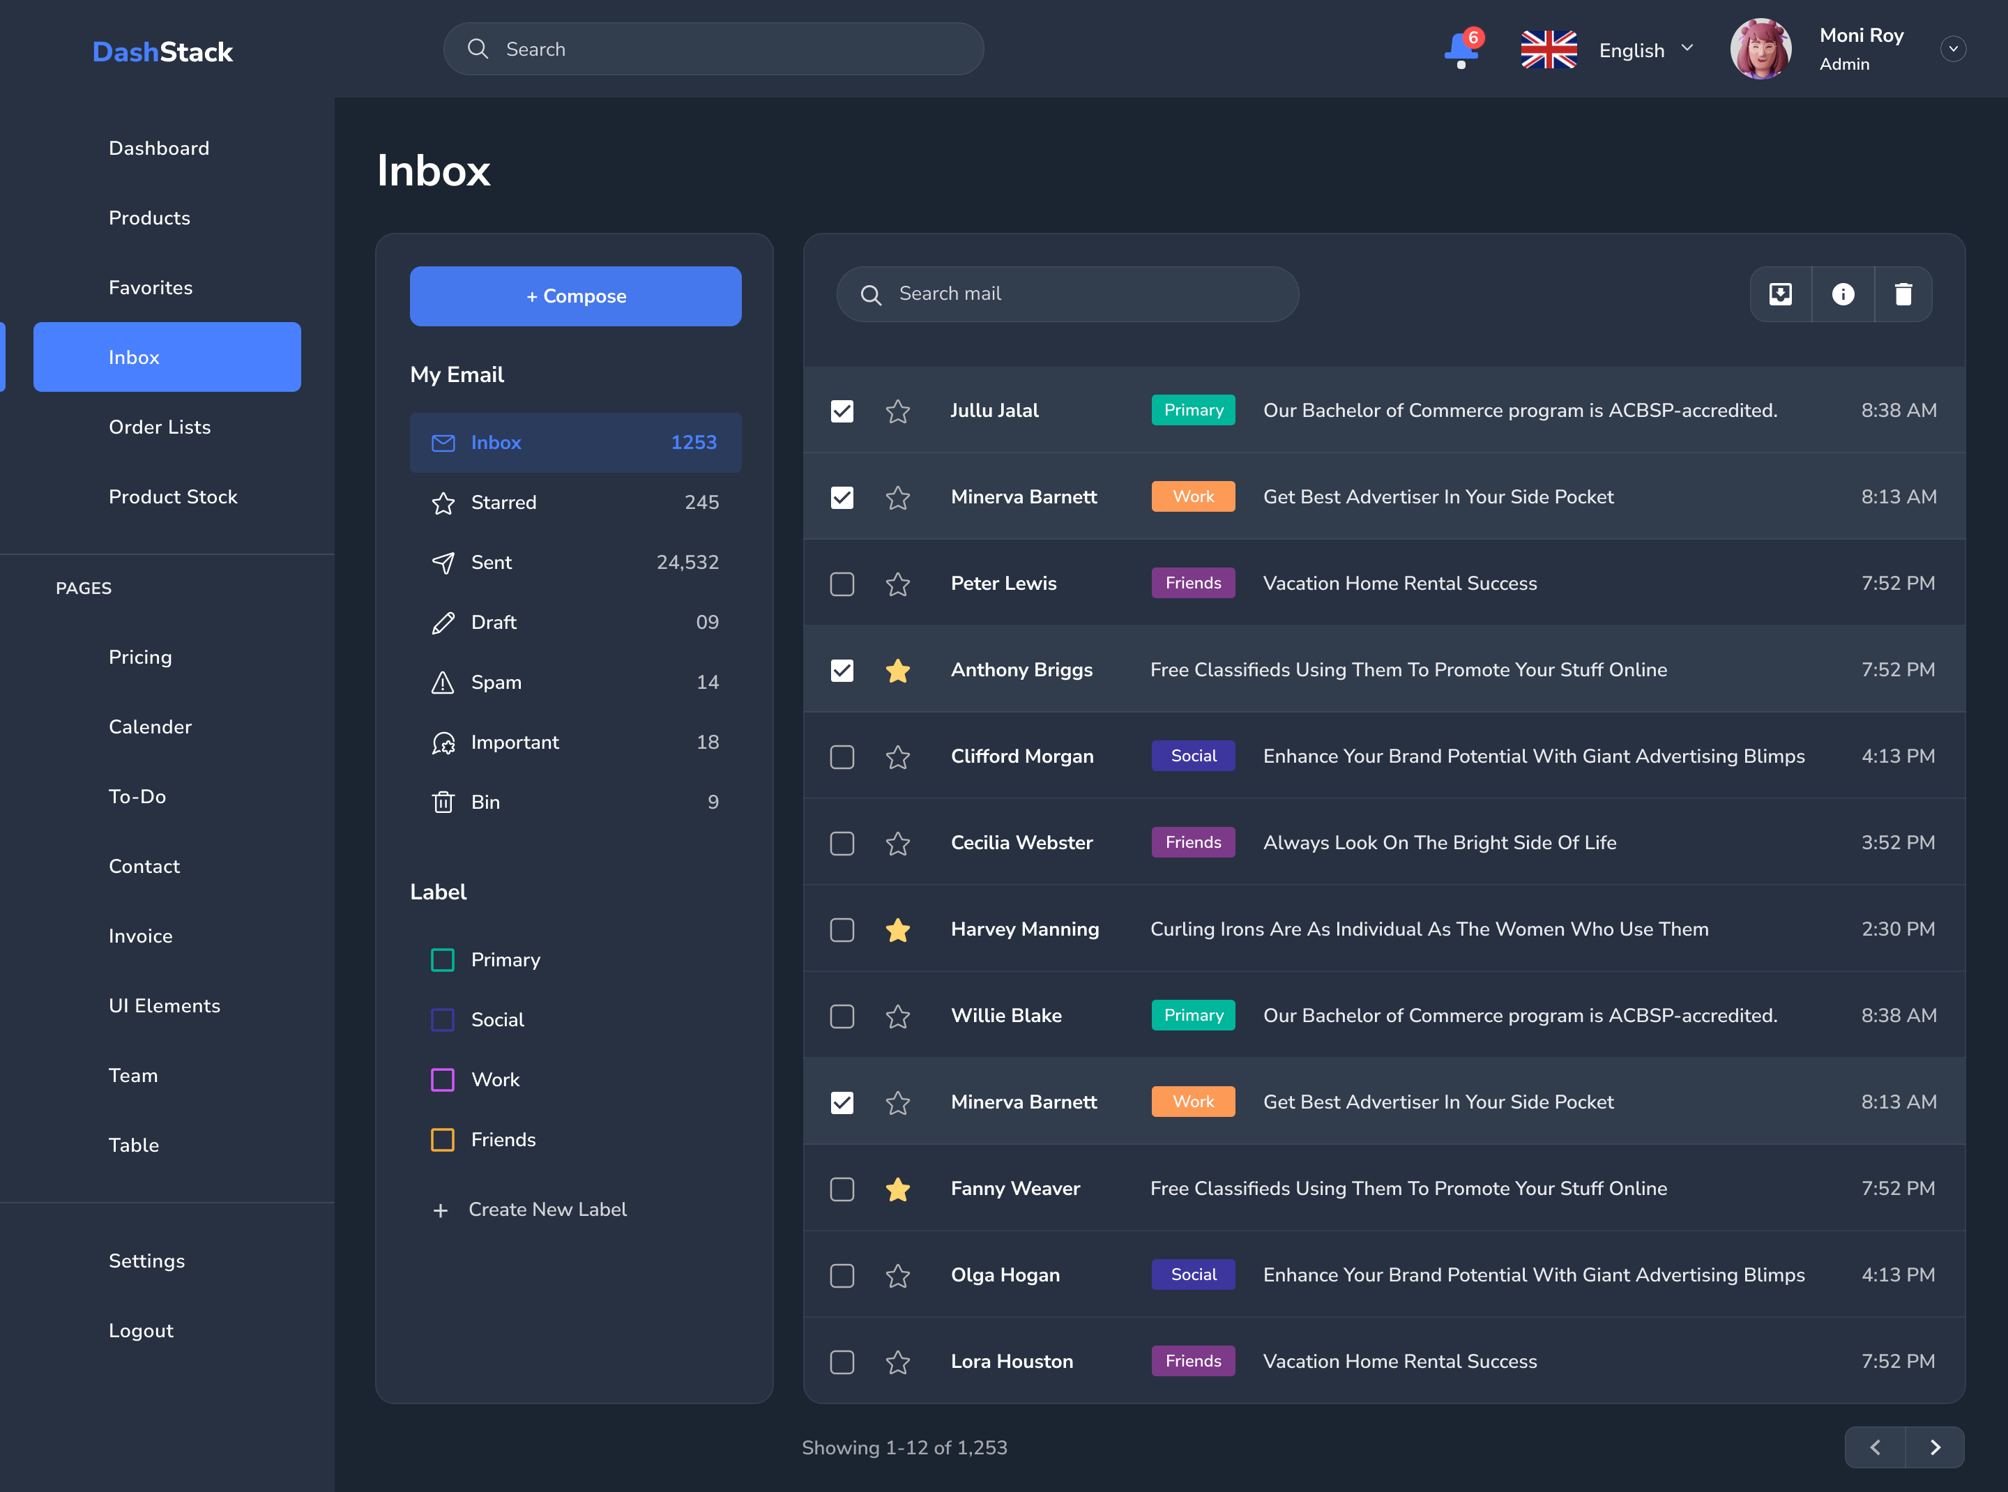Screen dimensions: 2008x1492
Task: Click the Work tag on second Minerva Barnett
Action: pyautogui.click(x=1193, y=1102)
